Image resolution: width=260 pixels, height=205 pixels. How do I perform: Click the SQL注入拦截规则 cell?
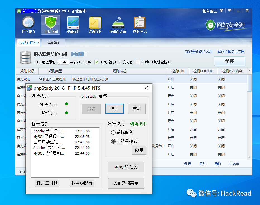[53, 79]
